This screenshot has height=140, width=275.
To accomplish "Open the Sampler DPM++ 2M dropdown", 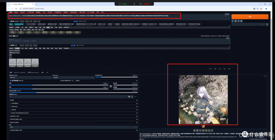I will 30,77.
